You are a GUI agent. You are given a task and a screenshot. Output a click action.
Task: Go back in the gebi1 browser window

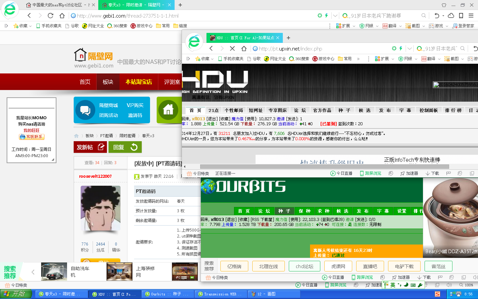(x=29, y=16)
